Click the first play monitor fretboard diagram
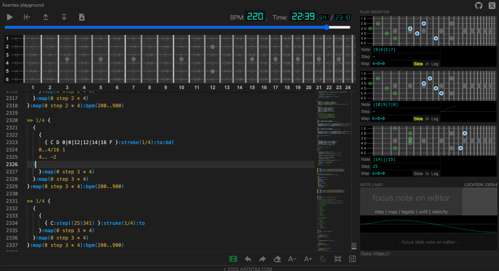Screen dimensions: 499x271 (428, 31)
